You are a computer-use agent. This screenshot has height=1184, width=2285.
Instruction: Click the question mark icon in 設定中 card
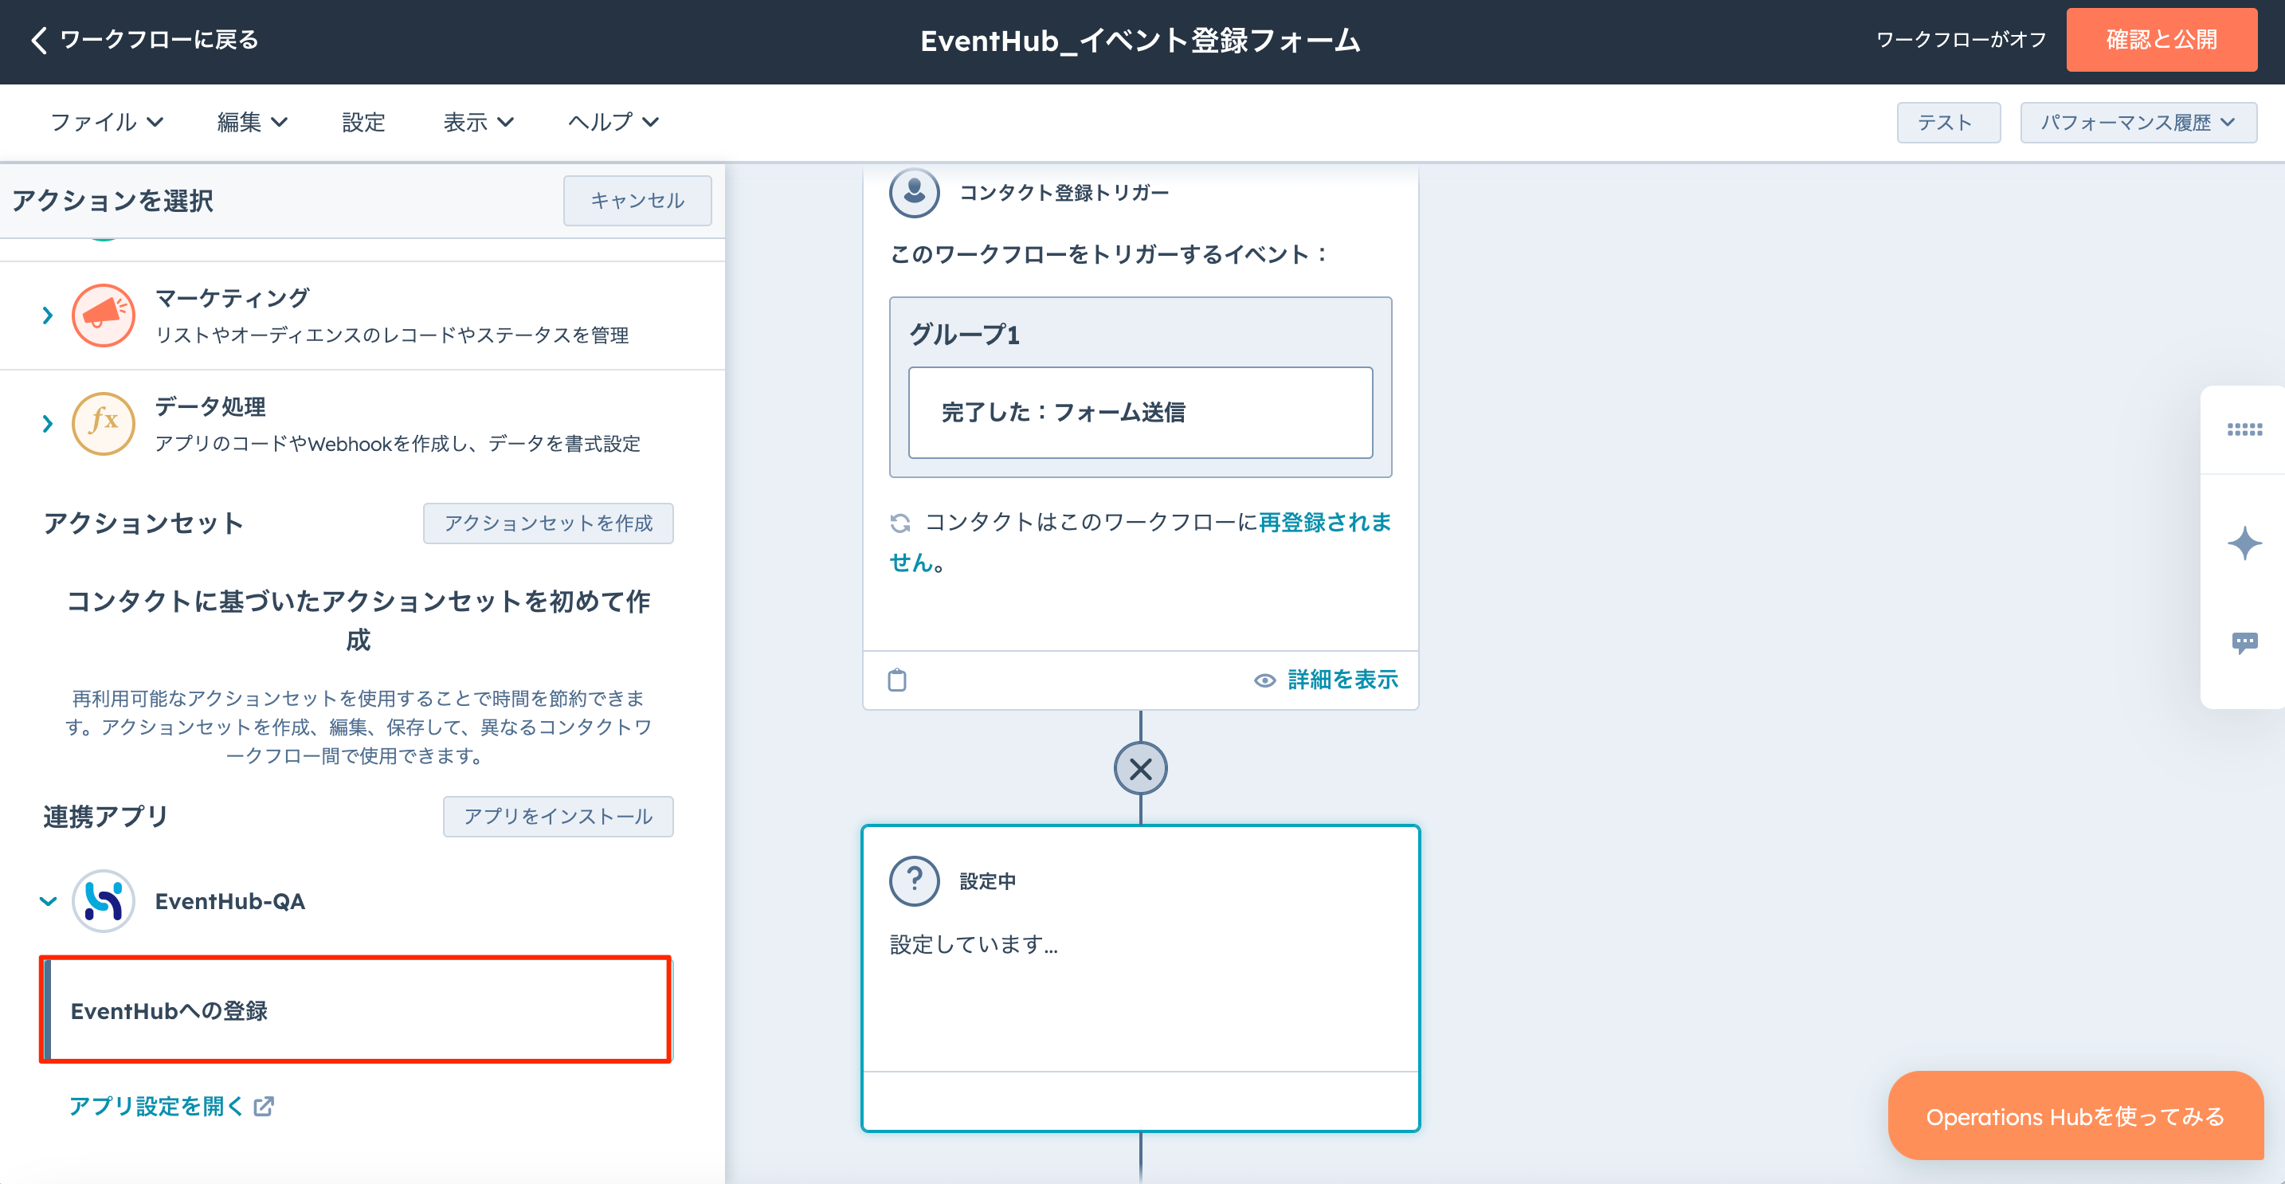(x=915, y=880)
